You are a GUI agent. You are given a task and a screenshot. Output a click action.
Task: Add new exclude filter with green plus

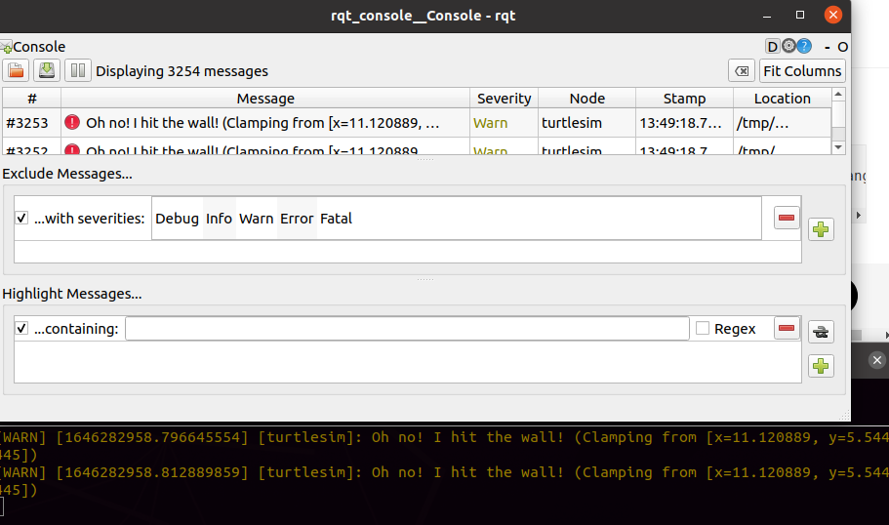click(821, 229)
